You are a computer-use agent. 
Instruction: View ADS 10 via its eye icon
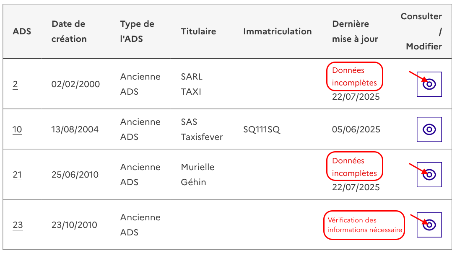pos(429,129)
